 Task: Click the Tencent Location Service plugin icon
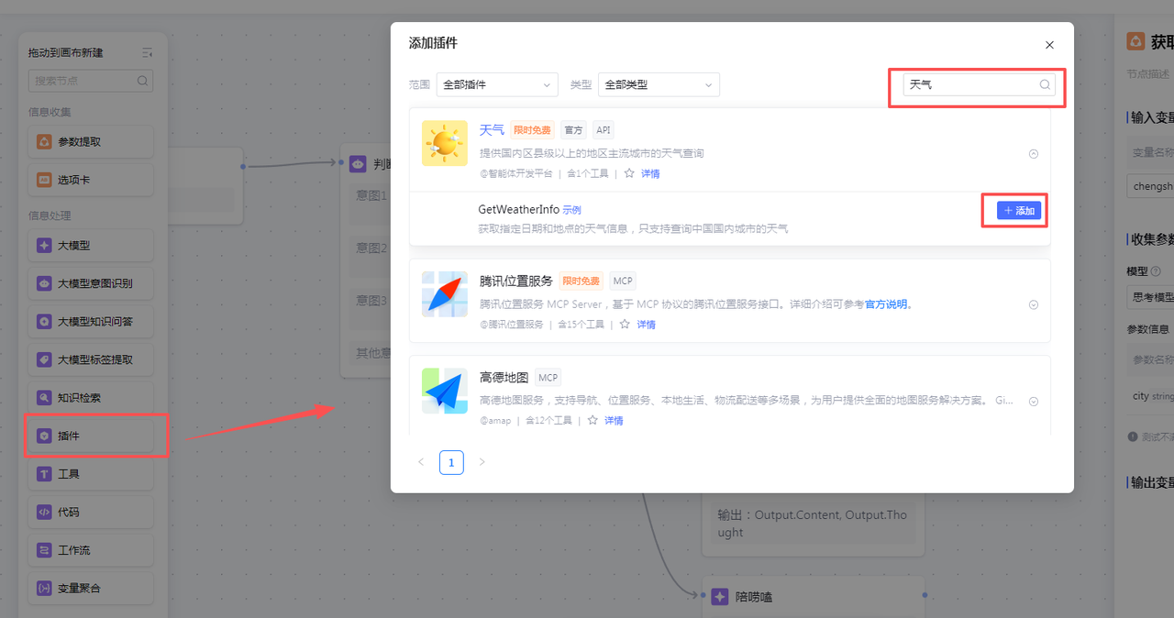pyautogui.click(x=445, y=294)
